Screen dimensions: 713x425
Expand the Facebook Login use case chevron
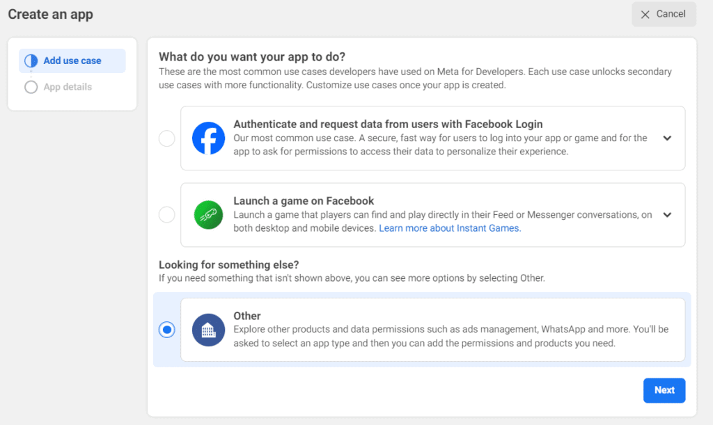coord(667,138)
